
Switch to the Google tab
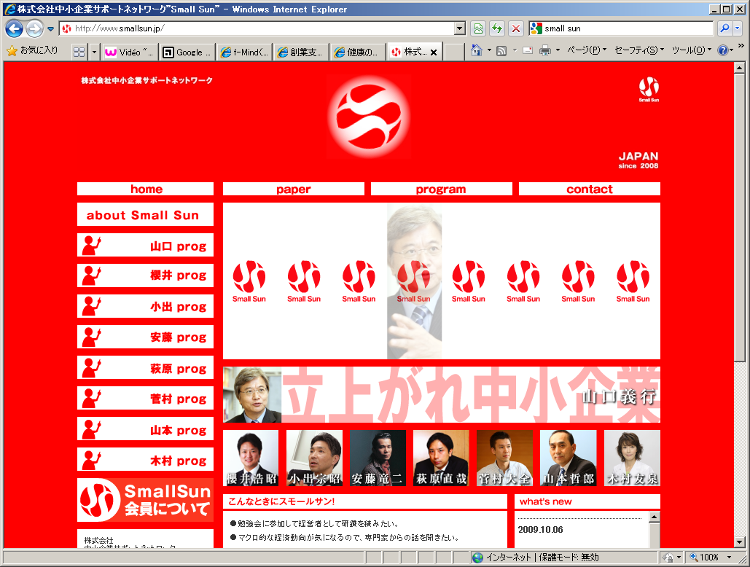[187, 52]
